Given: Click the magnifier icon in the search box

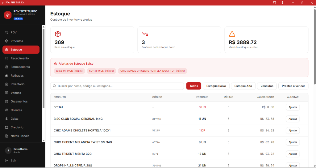Looking at the screenshot, I should [x=54, y=86].
